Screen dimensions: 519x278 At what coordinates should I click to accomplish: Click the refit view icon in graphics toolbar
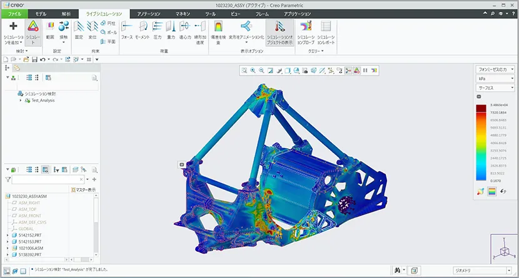(244, 71)
